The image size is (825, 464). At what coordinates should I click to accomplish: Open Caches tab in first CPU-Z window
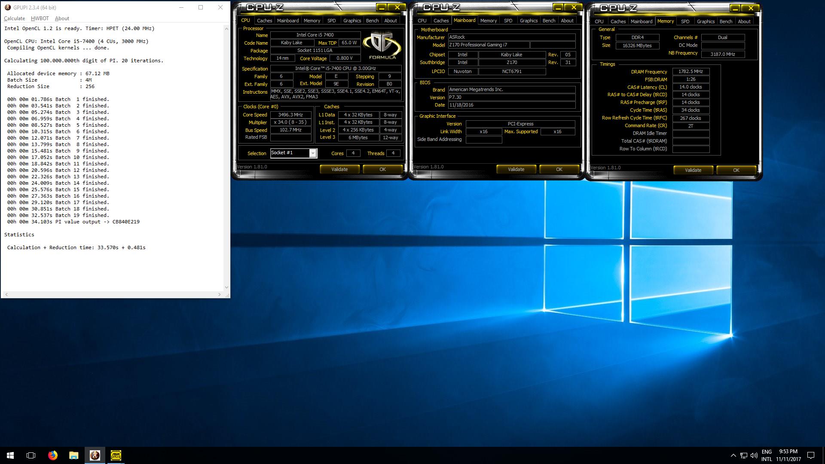(x=265, y=21)
